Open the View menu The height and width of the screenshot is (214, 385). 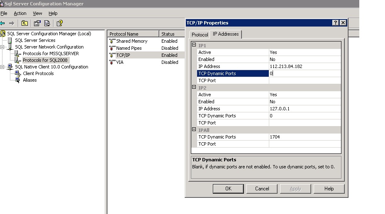click(x=37, y=13)
